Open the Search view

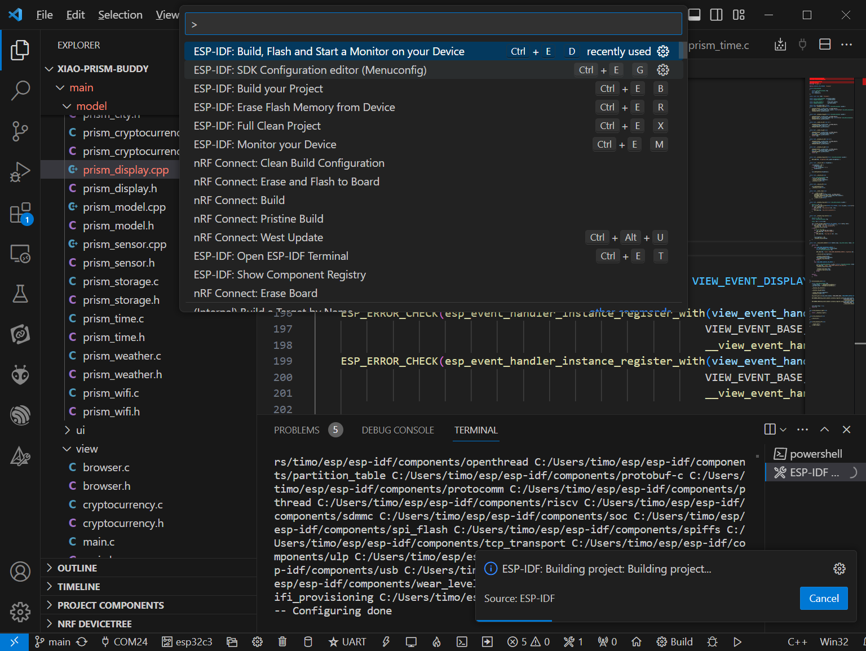click(x=20, y=90)
